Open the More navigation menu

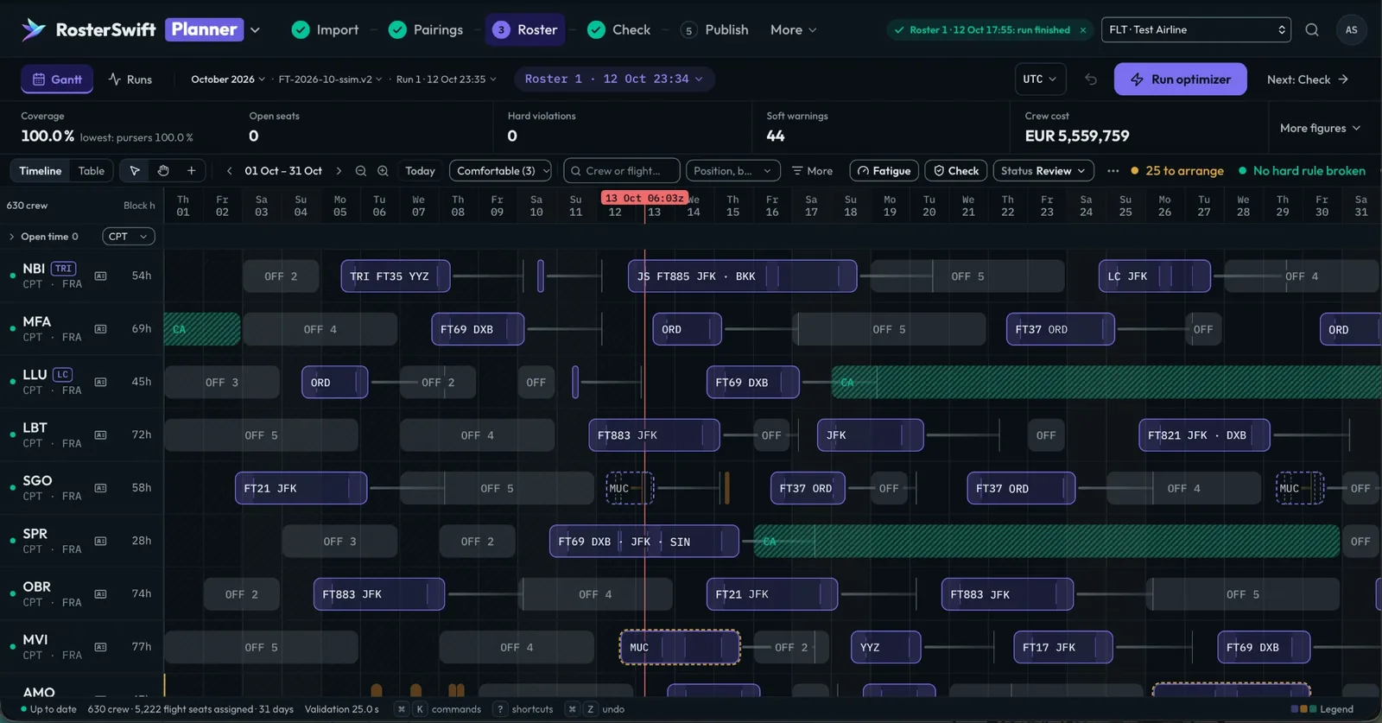[793, 30]
